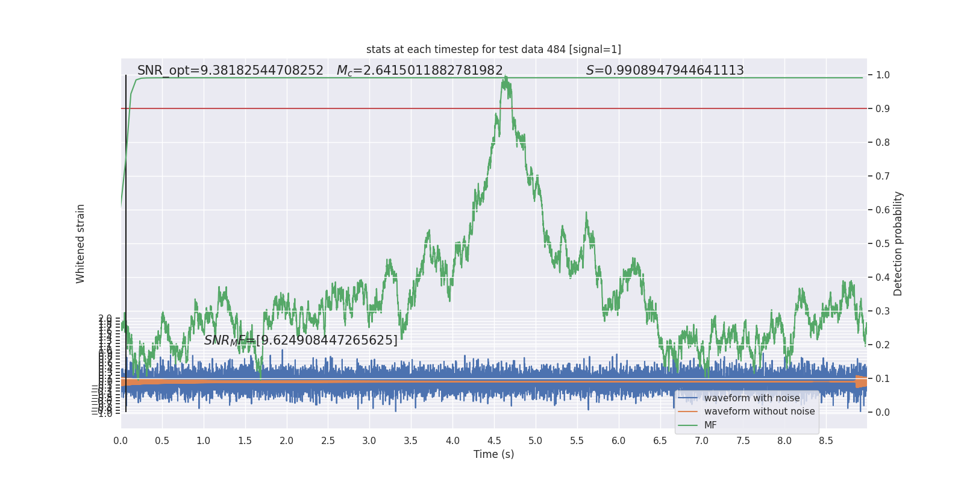Click the "waveform with noise" legend entry

coord(752,398)
